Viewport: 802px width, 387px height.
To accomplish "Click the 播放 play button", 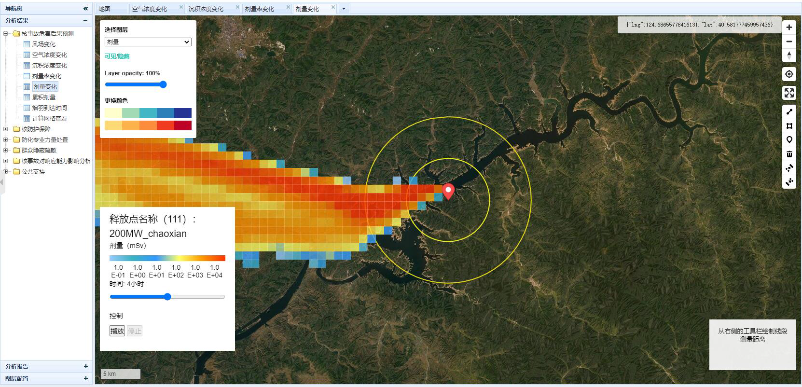I will [x=117, y=331].
